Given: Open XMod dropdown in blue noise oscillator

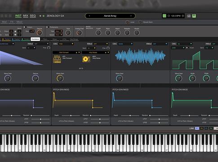Looking at the screenshot, I should [x=160, y=44].
